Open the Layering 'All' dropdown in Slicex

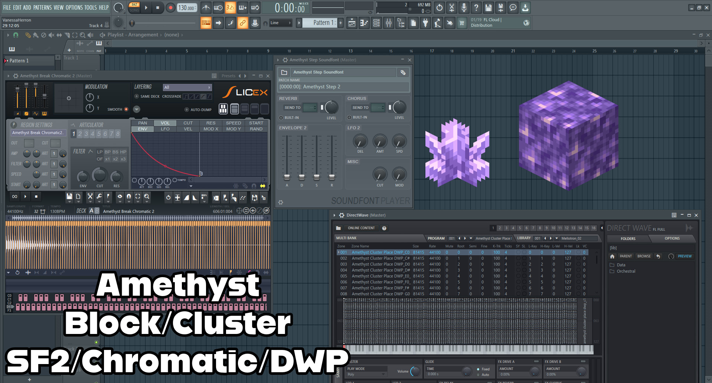(x=187, y=87)
